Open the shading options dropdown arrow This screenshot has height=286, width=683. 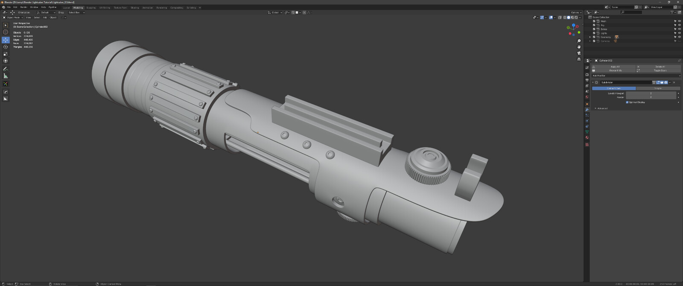coord(581,18)
